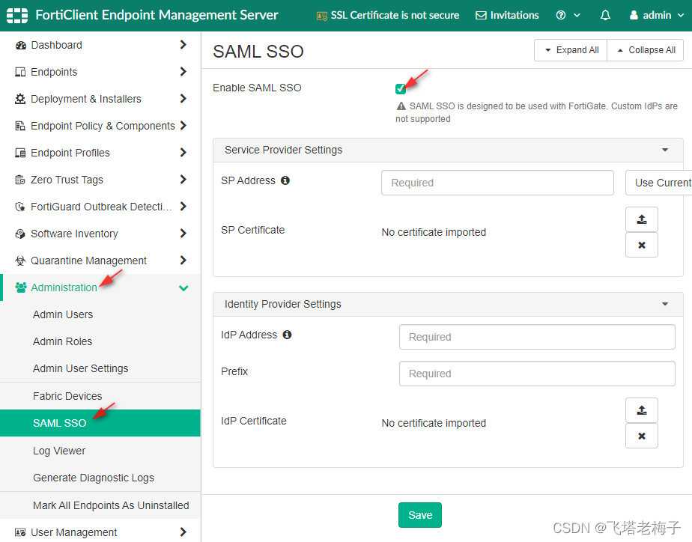Click the Endpoint Policy & Components icon
This screenshot has height=542, width=692.
point(20,126)
